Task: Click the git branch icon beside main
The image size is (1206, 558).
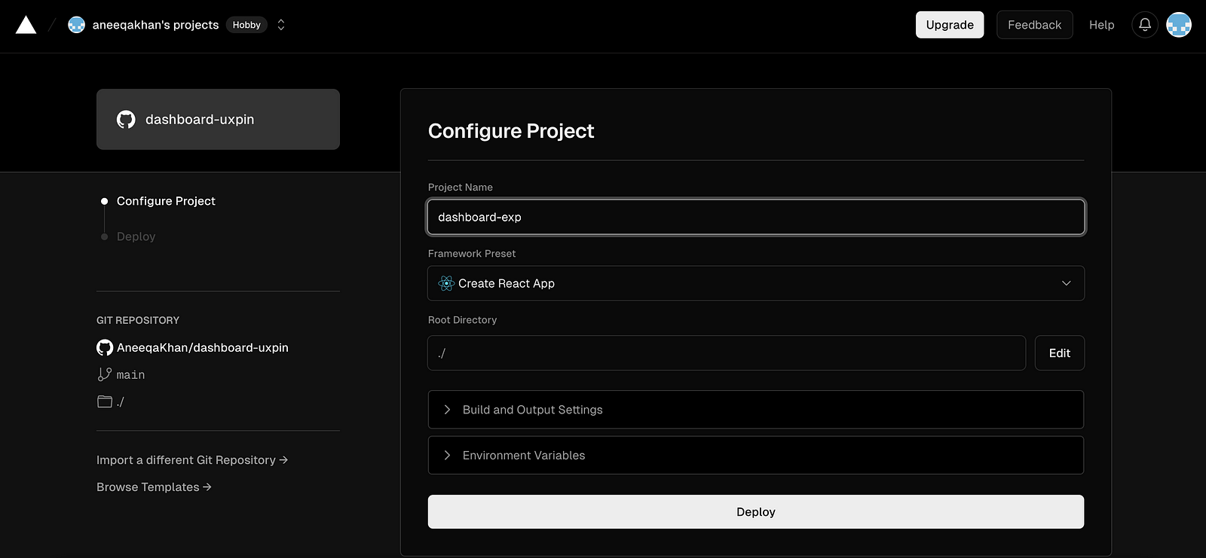Action: [105, 374]
